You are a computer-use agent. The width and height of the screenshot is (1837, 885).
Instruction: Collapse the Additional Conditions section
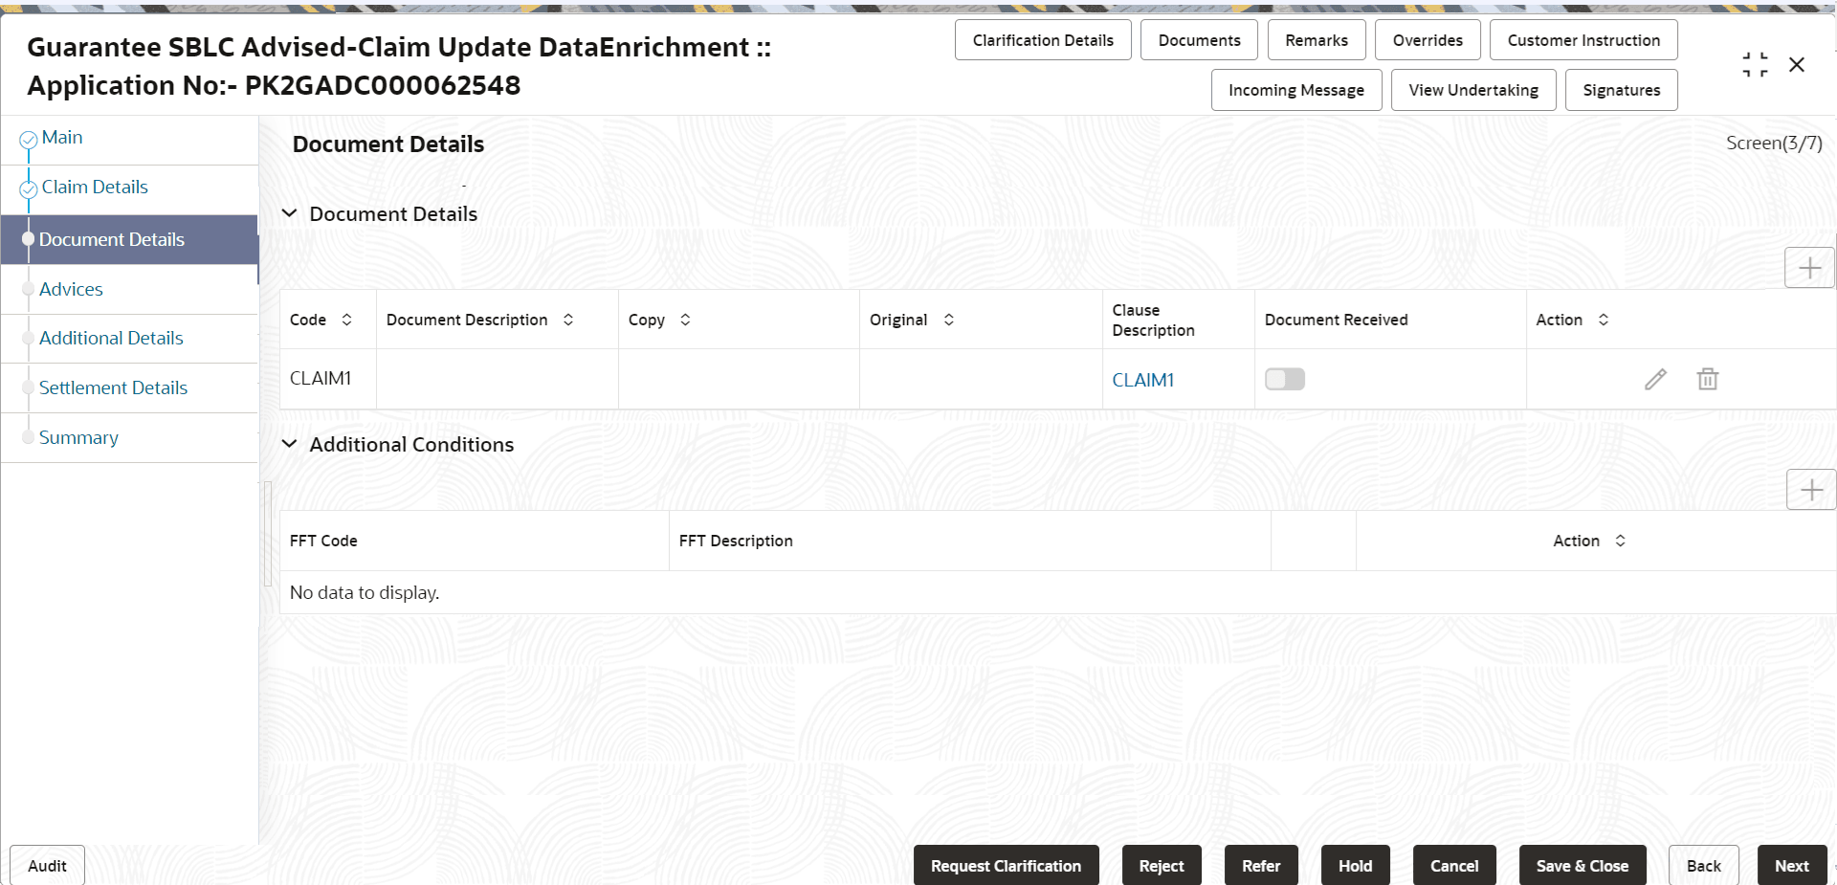coord(290,444)
